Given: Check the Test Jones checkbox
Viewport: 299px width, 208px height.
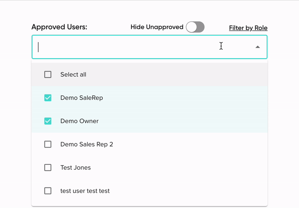Looking at the screenshot, I should coord(48,168).
